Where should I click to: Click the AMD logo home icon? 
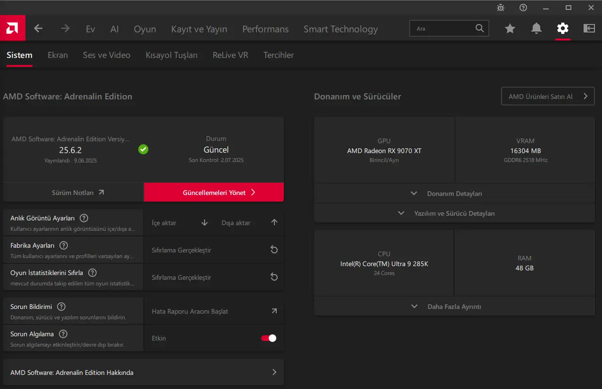pyautogui.click(x=12, y=28)
